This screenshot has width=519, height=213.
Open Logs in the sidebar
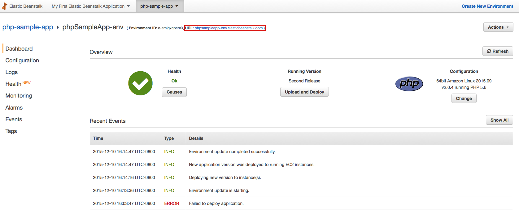11,72
